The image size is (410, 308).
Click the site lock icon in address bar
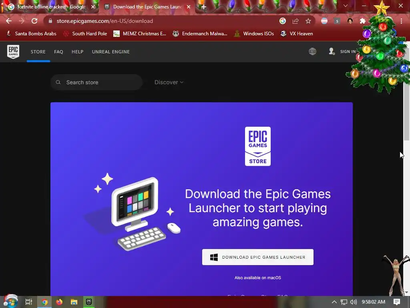pyautogui.click(x=50, y=21)
